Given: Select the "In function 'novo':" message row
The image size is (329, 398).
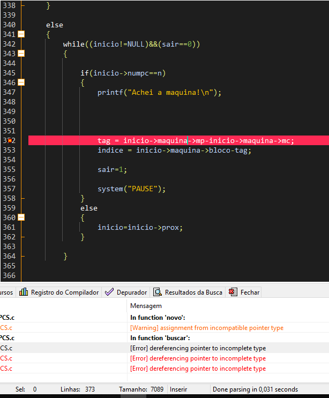Looking at the screenshot, I should 164,318.
